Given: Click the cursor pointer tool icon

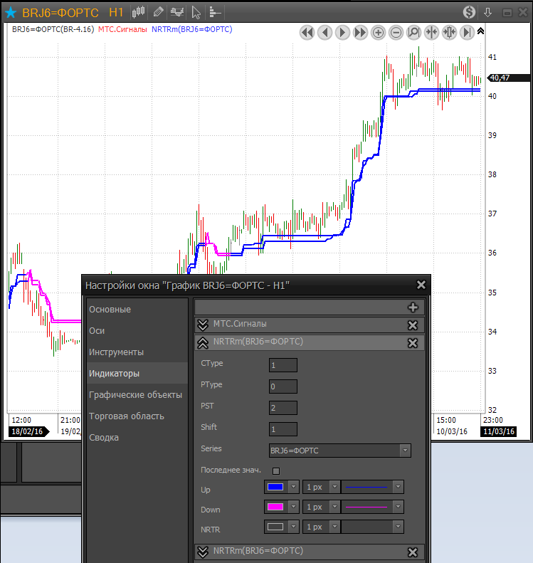Looking at the screenshot, I should (196, 12).
